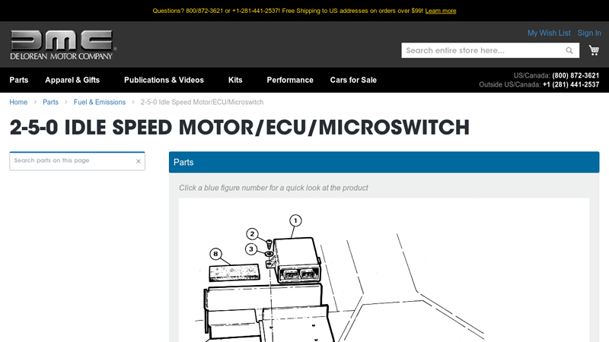Open My Wish List
The image size is (609, 342).
(549, 33)
